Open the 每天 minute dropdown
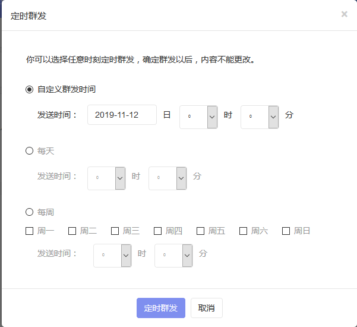 tap(168, 178)
